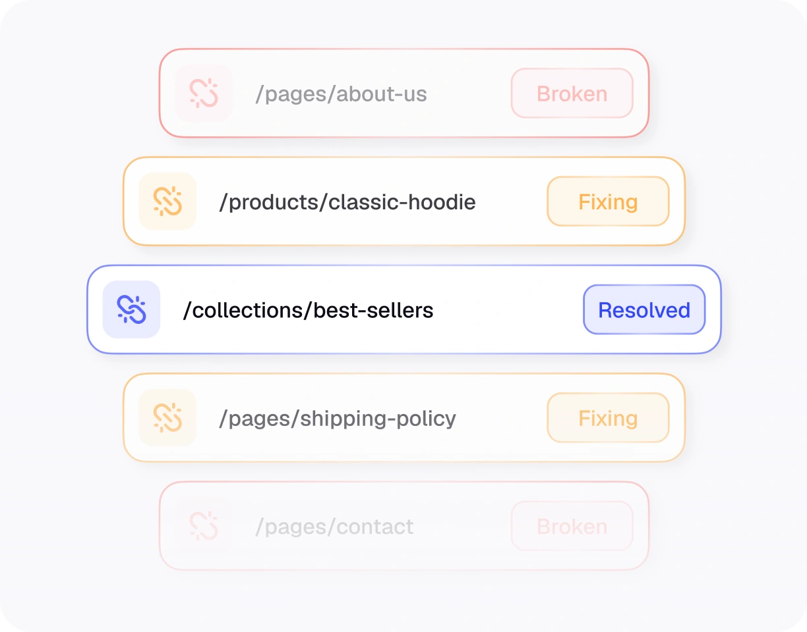Screen dimensions: 807x632
Task: Open the /pages/shipping-policy link path
Action: [x=338, y=419]
